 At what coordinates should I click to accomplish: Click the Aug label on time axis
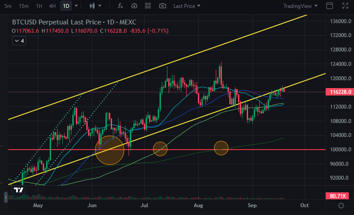point(198,205)
